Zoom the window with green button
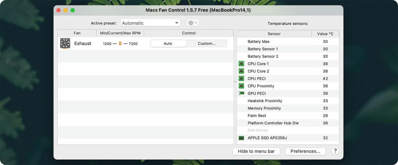This screenshot has width=398, height=165. click(x=73, y=10)
